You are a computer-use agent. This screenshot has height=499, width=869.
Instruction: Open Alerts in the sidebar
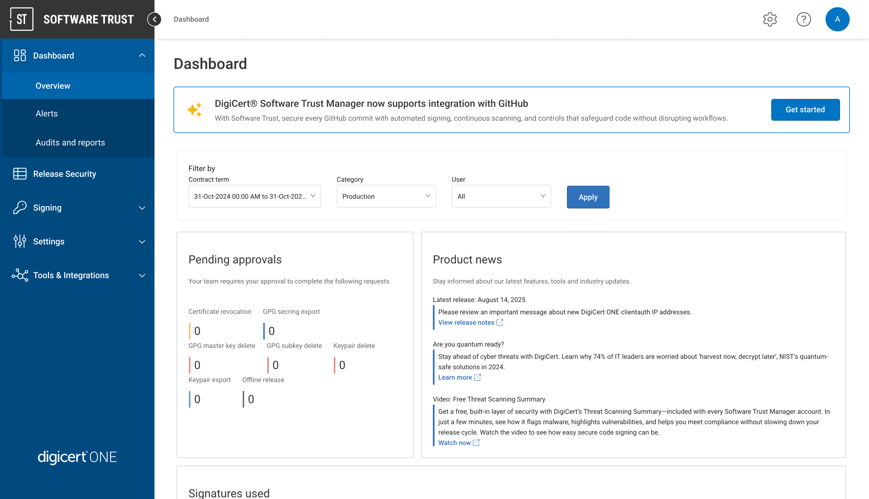tap(78, 113)
